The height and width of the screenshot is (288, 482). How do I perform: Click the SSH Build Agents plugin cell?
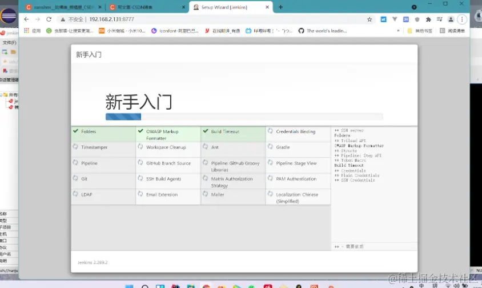tap(168, 181)
